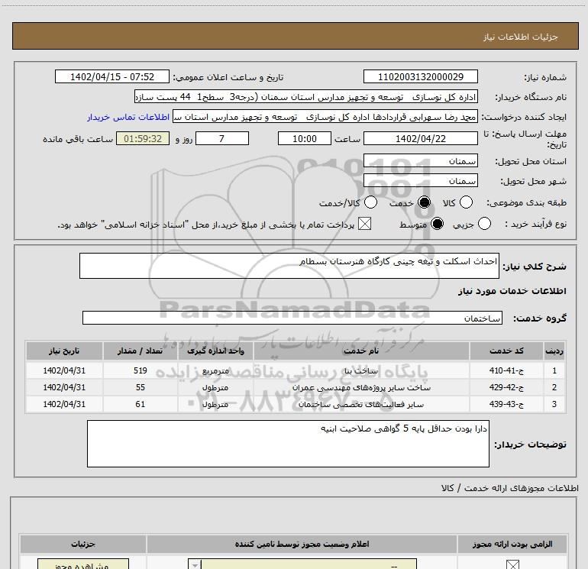588x569 pixels.
Task: Click the need number field 1102003132000029
Action: (x=420, y=76)
